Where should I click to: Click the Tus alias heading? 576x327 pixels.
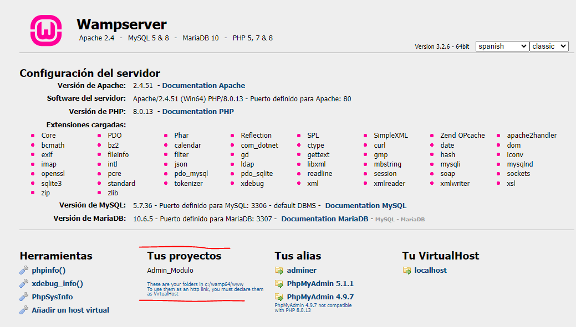tap(298, 256)
